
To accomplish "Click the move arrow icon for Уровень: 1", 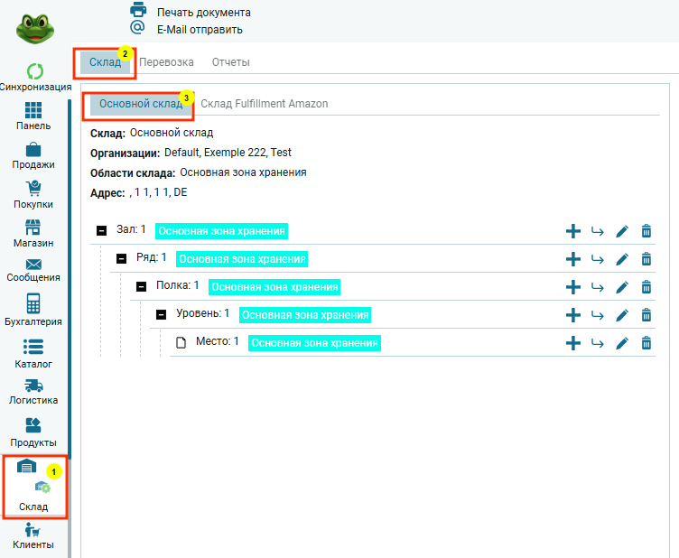I will point(597,315).
